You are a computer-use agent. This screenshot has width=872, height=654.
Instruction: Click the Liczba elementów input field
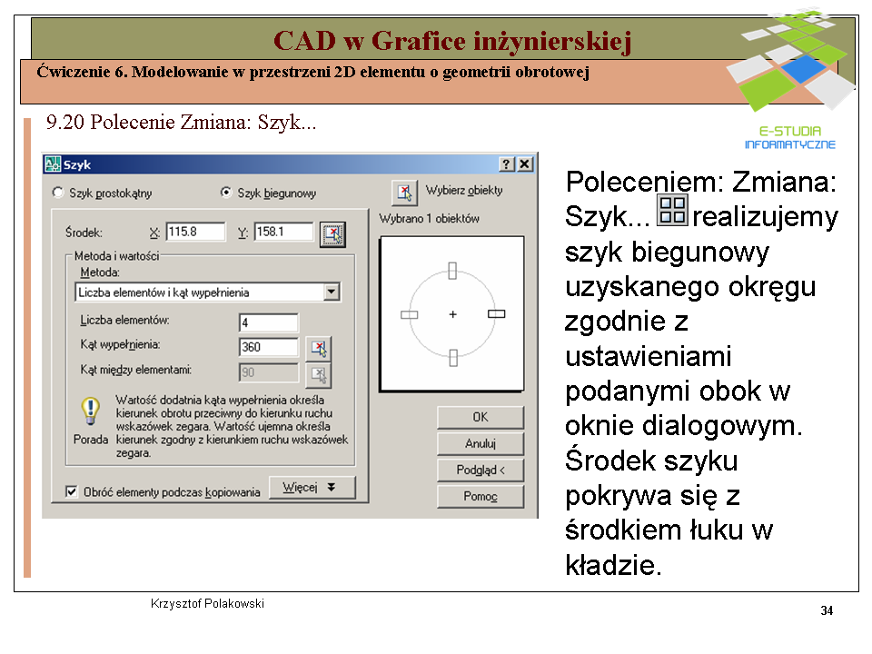pyautogui.click(x=268, y=322)
